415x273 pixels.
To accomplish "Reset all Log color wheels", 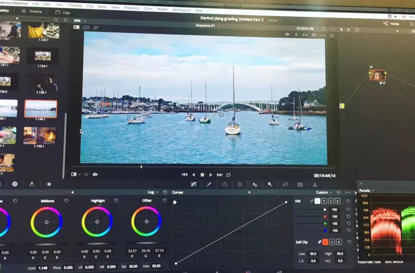I will 165,192.
